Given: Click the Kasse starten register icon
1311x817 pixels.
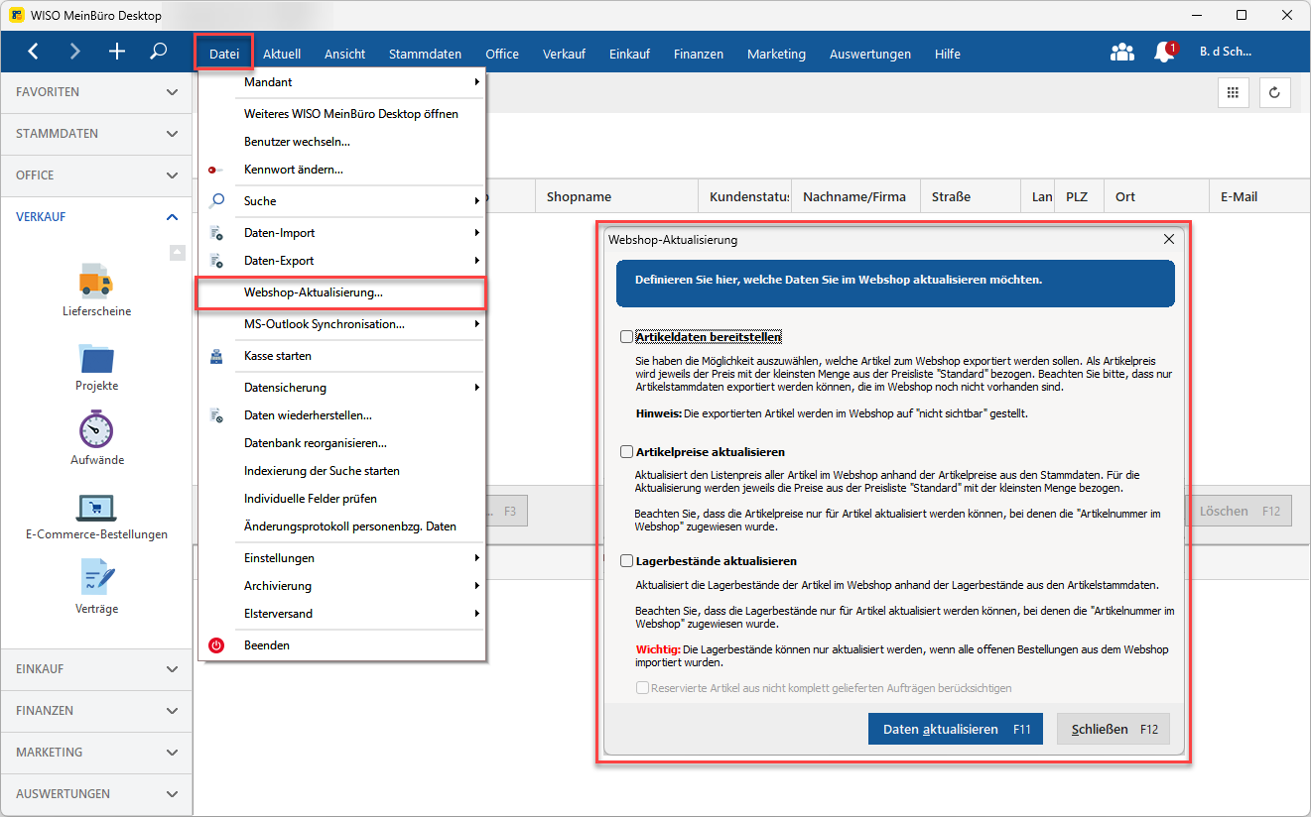Looking at the screenshot, I should point(217,356).
